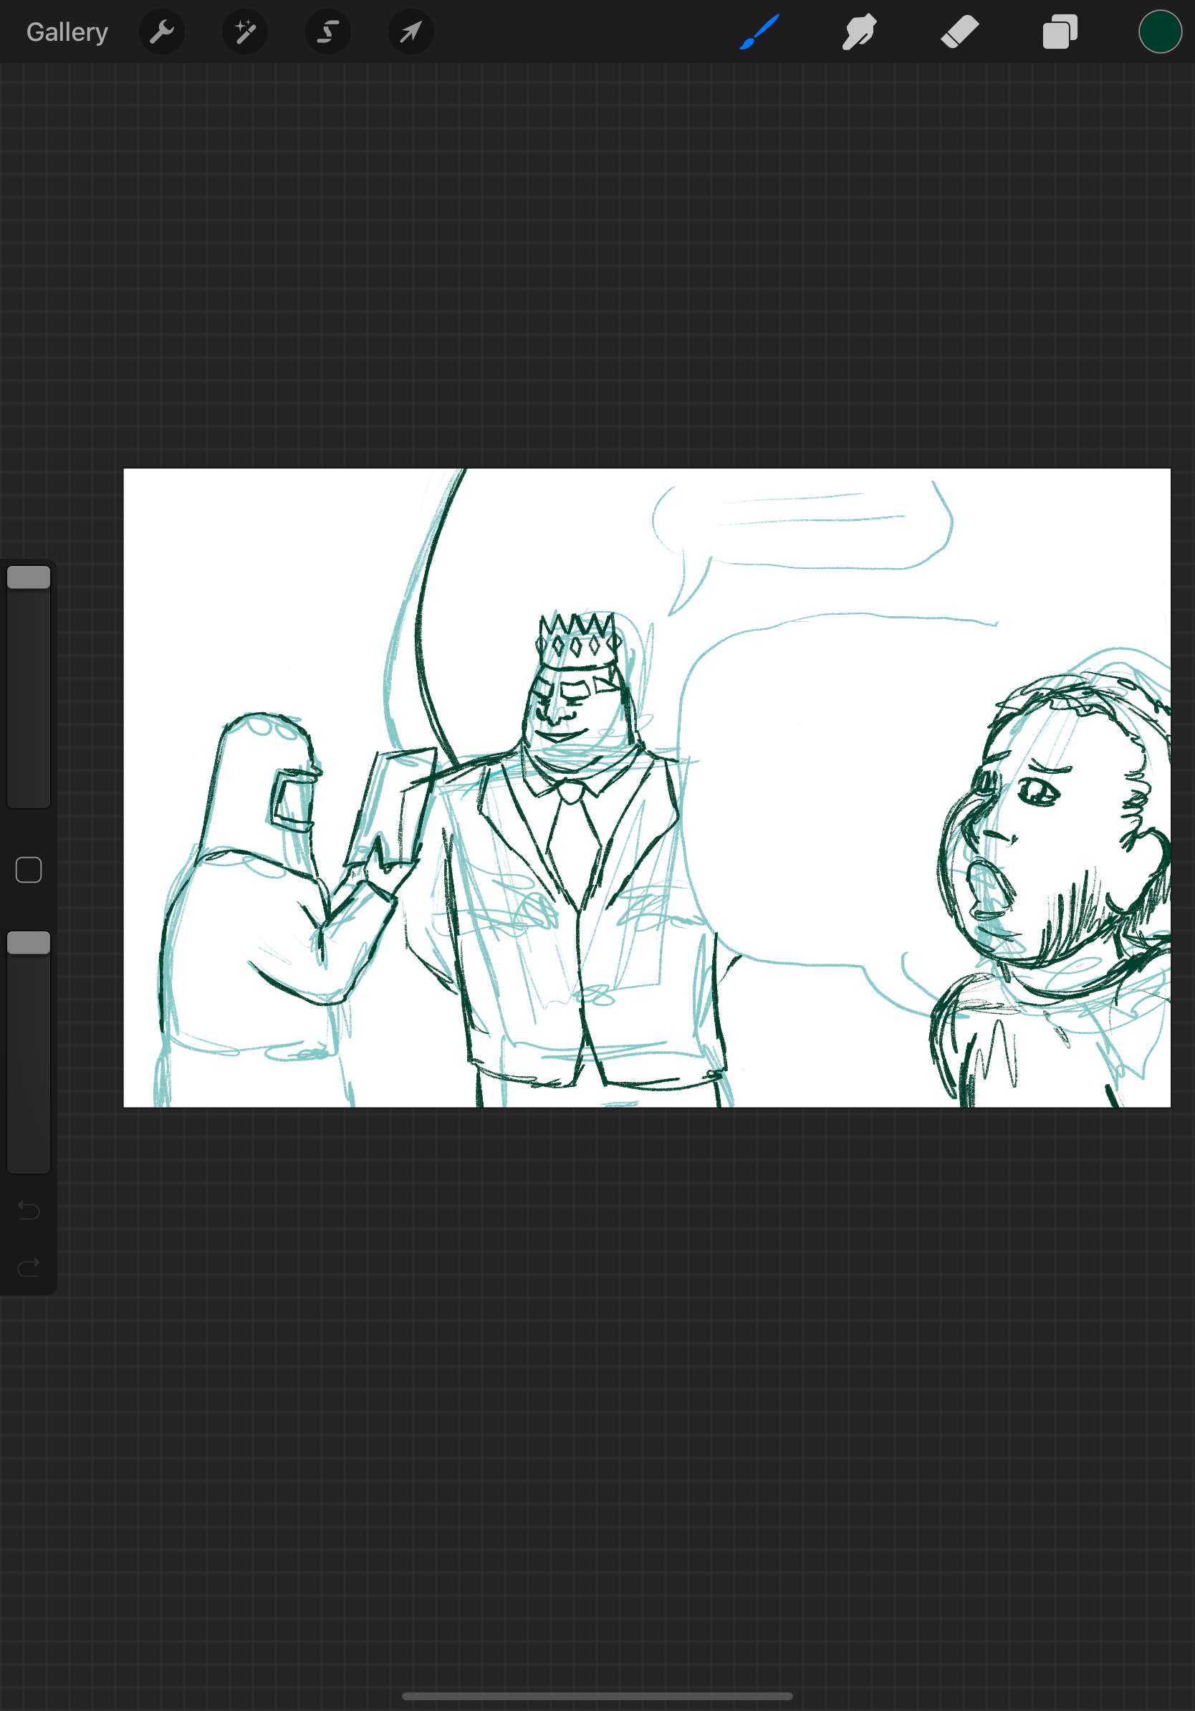Return to the Gallery
Viewport: 1195px width, 1711px height.
(x=67, y=32)
